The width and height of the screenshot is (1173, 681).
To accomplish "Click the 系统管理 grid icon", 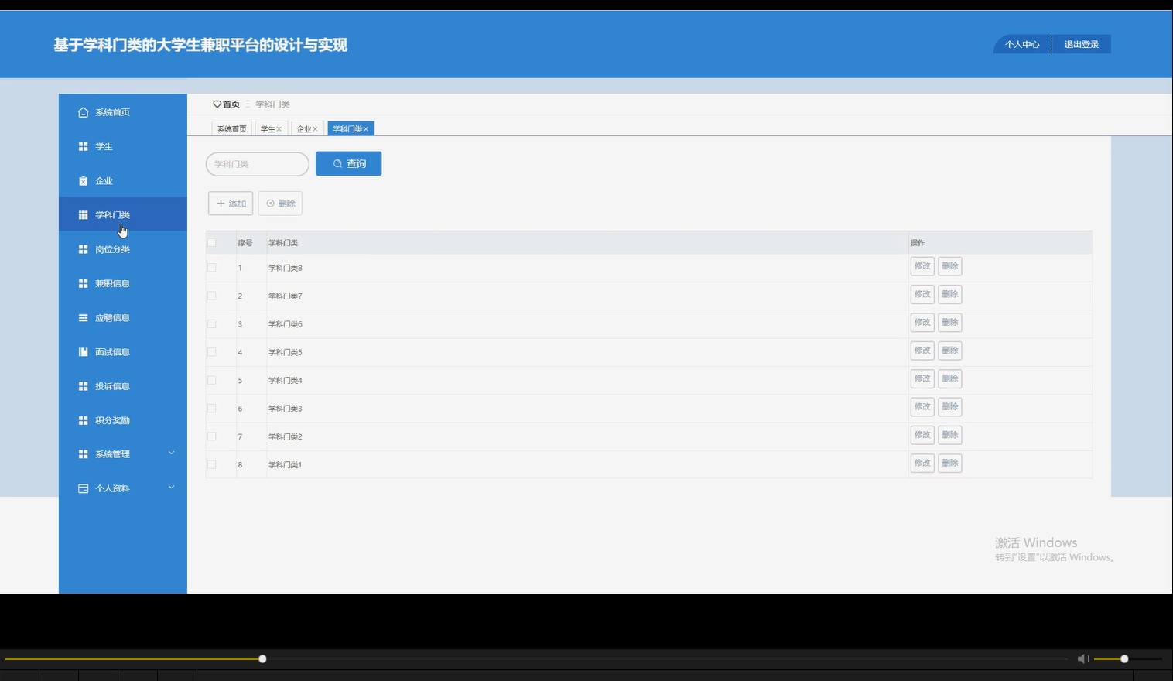I will click(83, 454).
